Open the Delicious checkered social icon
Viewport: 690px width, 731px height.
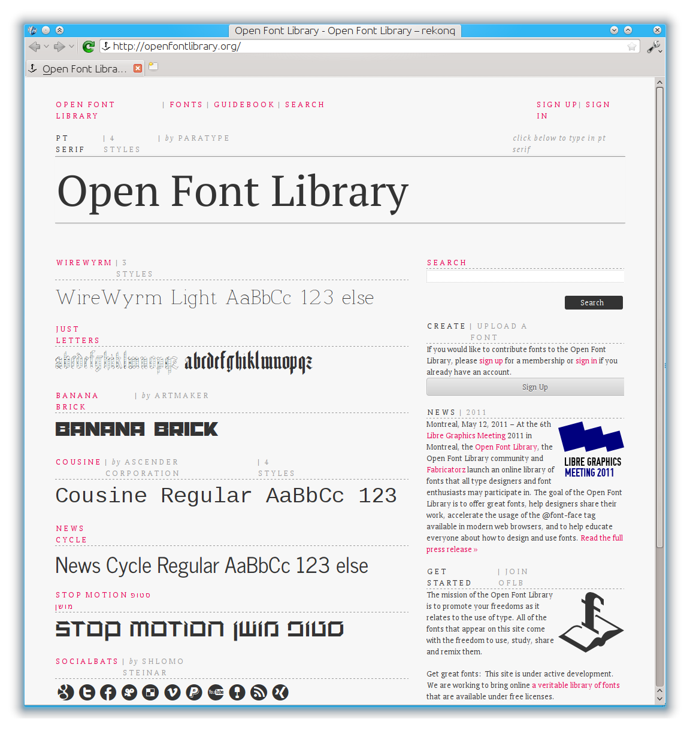point(151,693)
